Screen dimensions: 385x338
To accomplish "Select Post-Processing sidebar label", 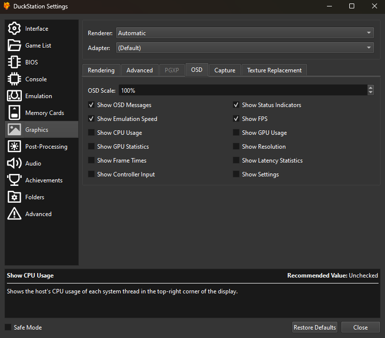I will [46, 146].
